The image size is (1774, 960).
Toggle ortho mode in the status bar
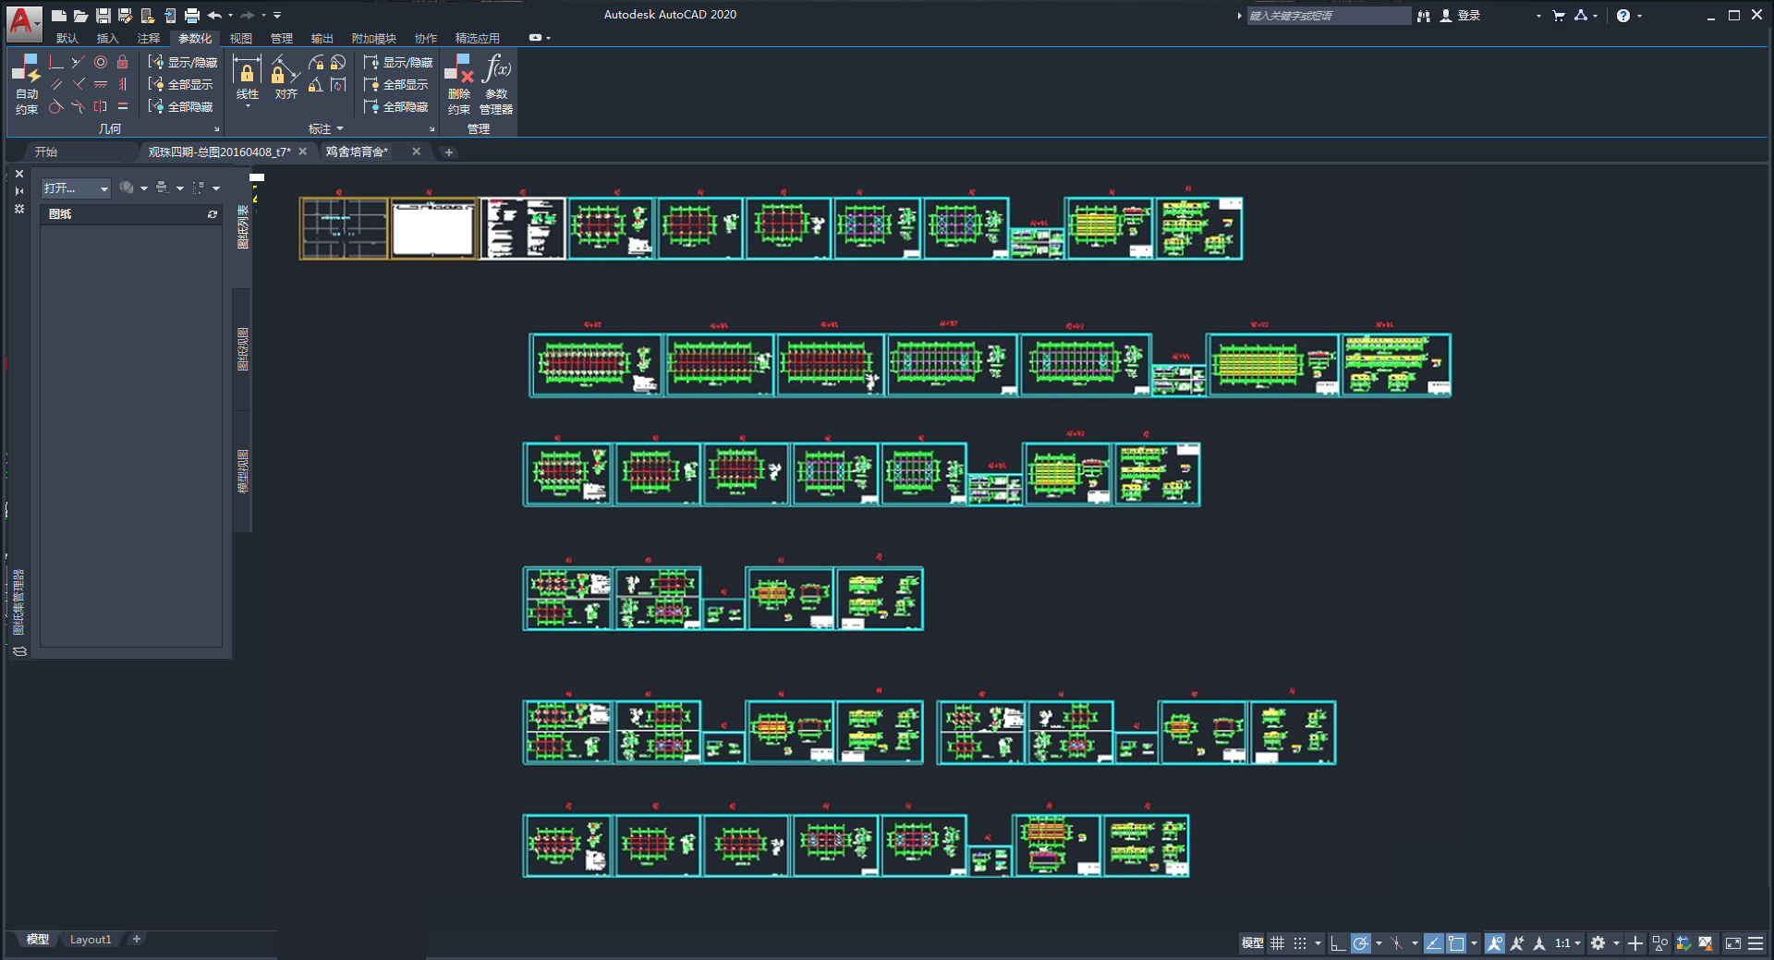(1337, 943)
